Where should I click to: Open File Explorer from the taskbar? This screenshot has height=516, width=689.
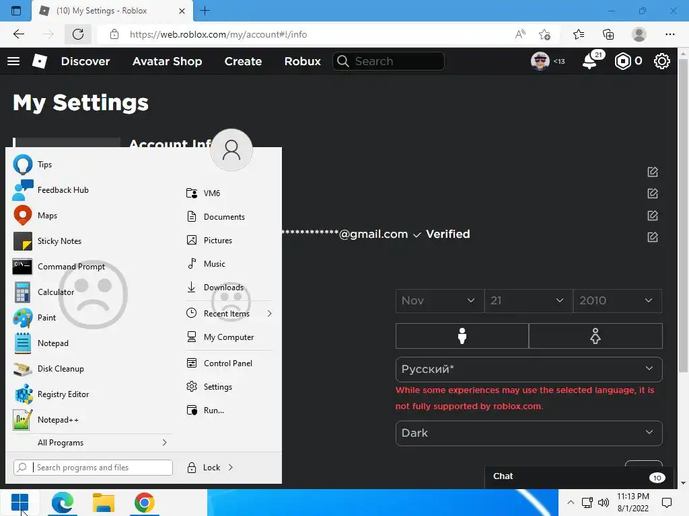pos(104,503)
